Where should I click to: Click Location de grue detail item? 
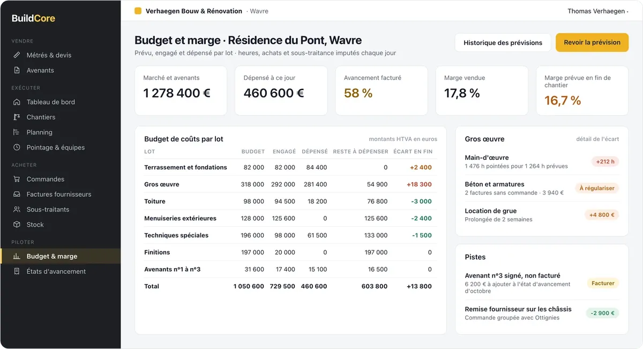click(542, 215)
